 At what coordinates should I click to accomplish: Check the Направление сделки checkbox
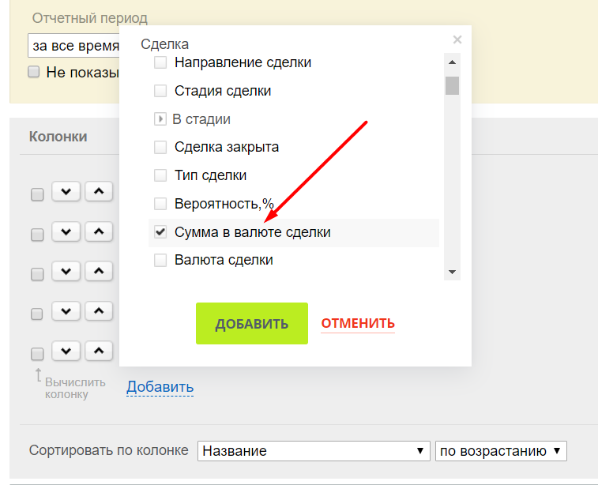[x=160, y=62]
